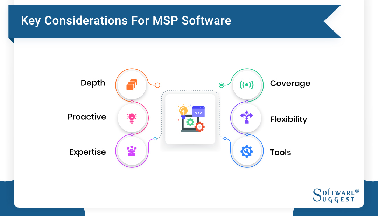
Task: Expand the Coverage consideration label
Action: 290,83
